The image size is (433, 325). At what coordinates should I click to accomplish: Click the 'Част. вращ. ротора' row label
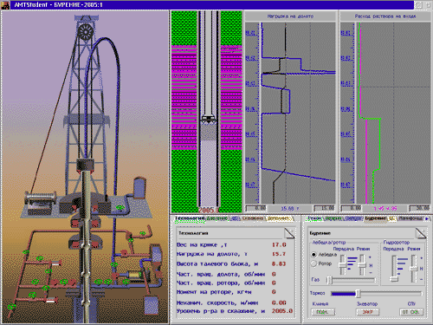point(221,283)
